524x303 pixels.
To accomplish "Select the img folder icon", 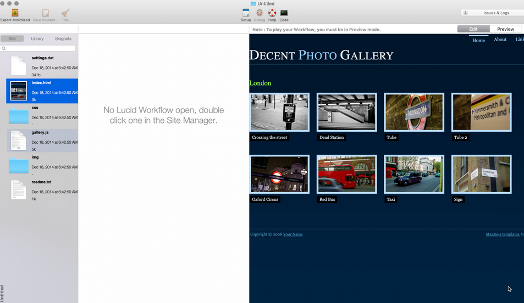I will [x=18, y=166].
